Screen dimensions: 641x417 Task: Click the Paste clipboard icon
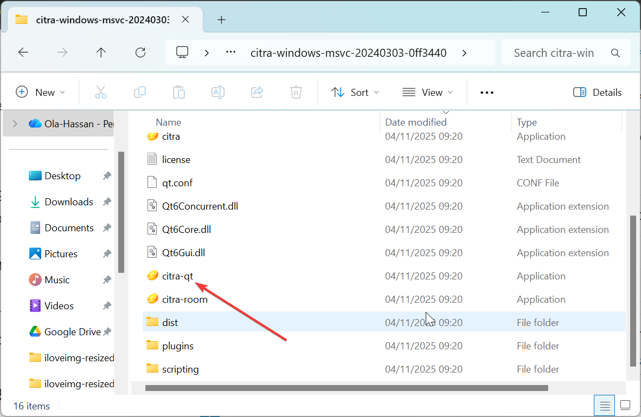[178, 92]
